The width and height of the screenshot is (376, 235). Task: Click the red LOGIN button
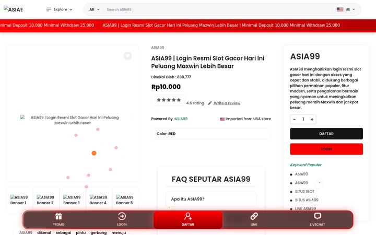[x=326, y=149]
